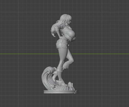Click the round pedestal base of the statue
The height and width of the screenshot is (107, 129).
(61, 92)
